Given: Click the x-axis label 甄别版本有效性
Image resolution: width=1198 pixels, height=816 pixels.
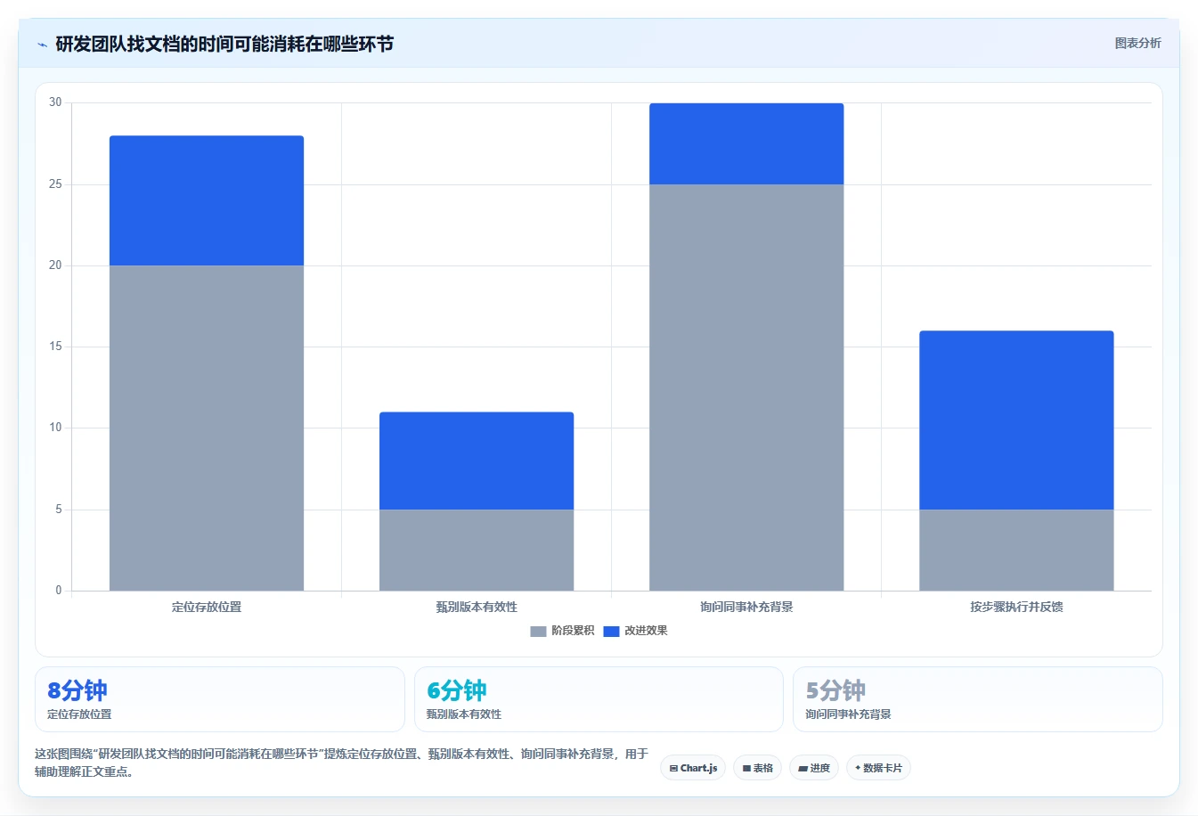Looking at the screenshot, I should 477,607.
